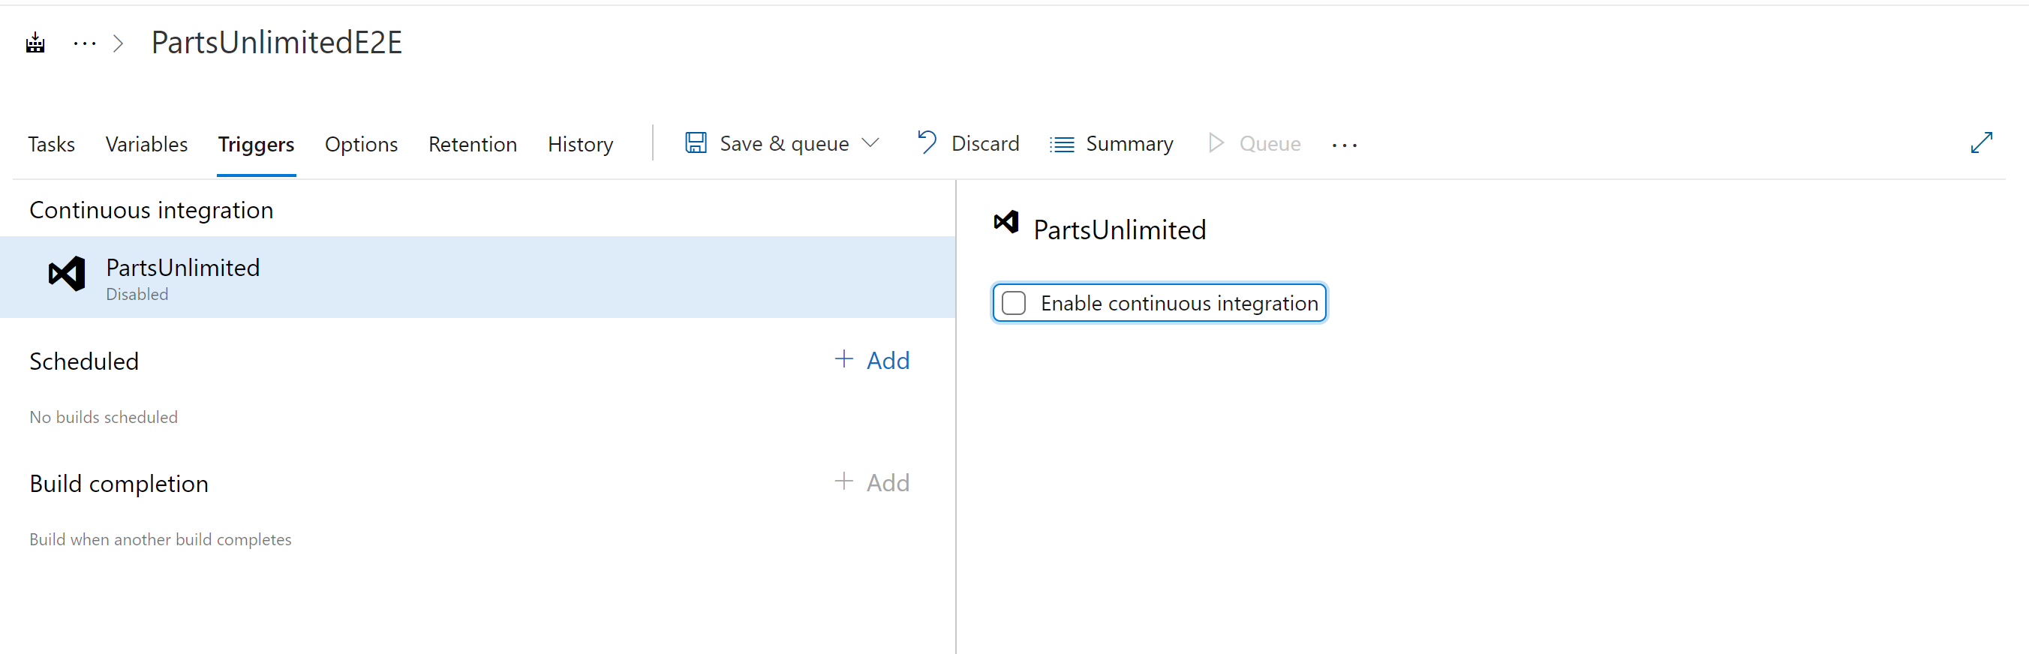Go to the Options tab
This screenshot has width=2029, height=654.
pos(361,145)
